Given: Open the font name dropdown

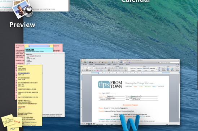Looking at the screenshot, I should (x=86, y=68).
